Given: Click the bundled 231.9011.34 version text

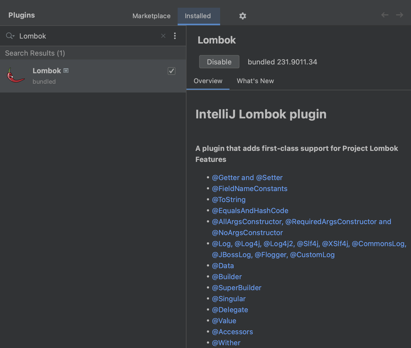Looking at the screenshot, I should 282,62.
